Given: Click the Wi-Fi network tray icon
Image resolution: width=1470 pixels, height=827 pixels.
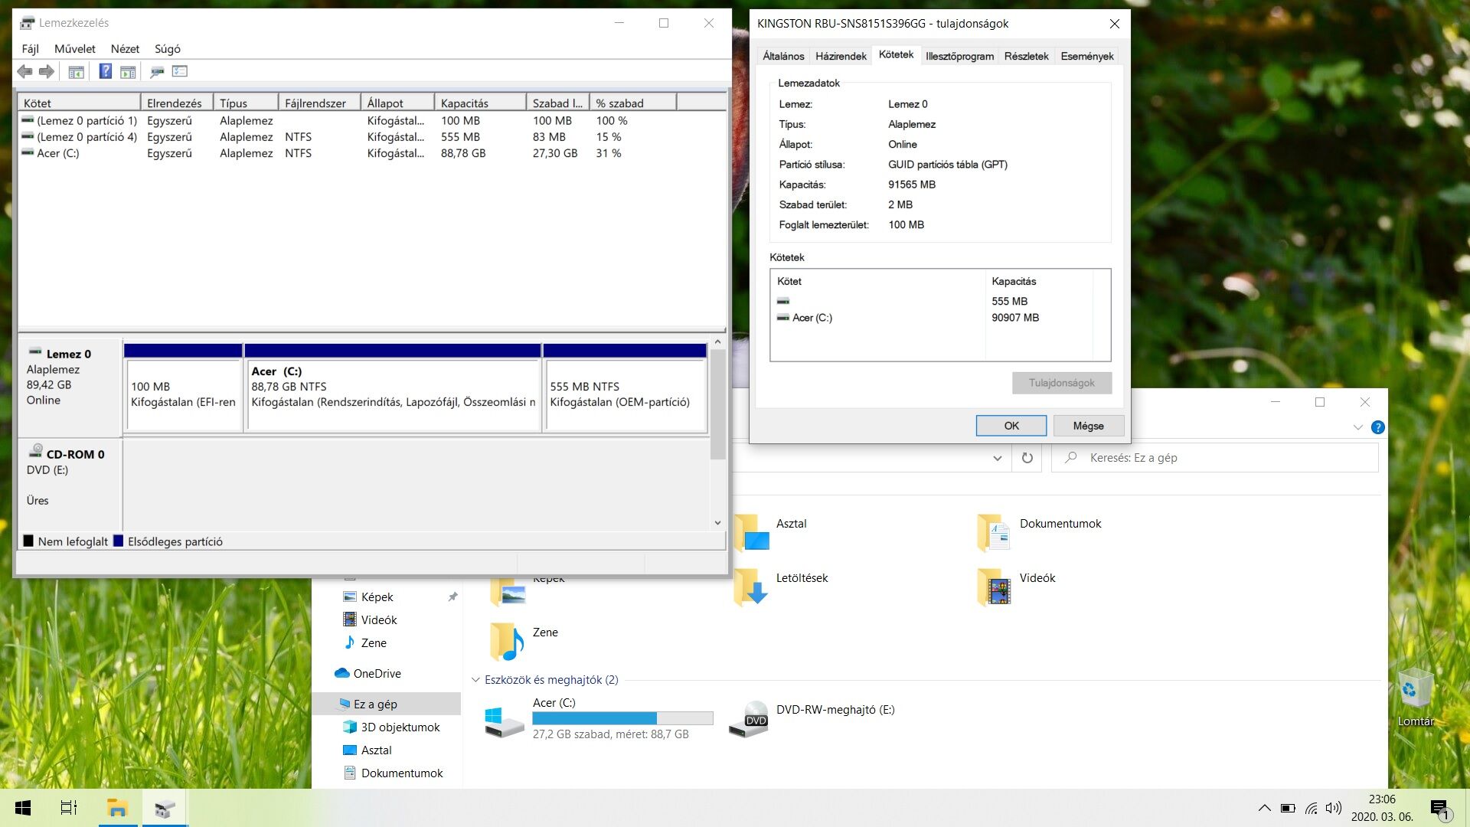Looking at the screenshot, I should tap(1311, 808).
